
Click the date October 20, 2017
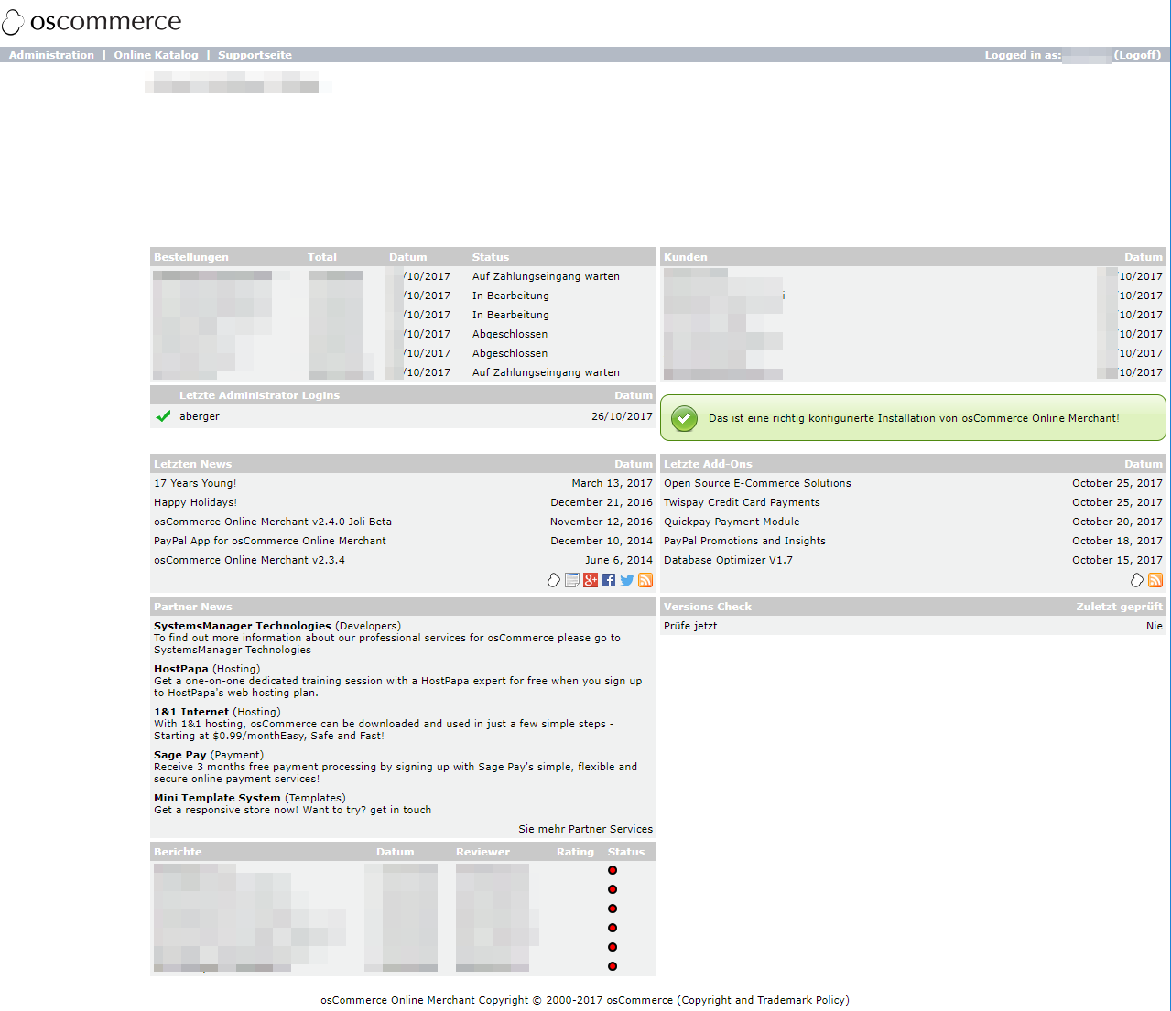point(1117,522)
